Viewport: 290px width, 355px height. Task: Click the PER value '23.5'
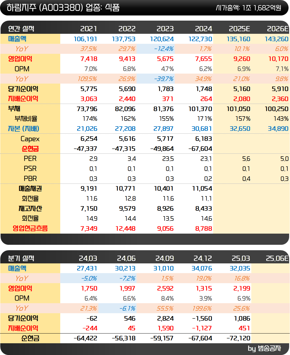[168, 159]
